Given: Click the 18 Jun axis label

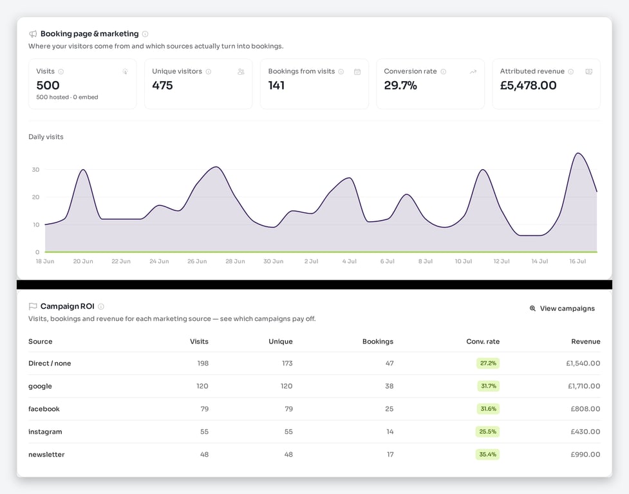Looking at the screenshot, I should coord(45,261).
